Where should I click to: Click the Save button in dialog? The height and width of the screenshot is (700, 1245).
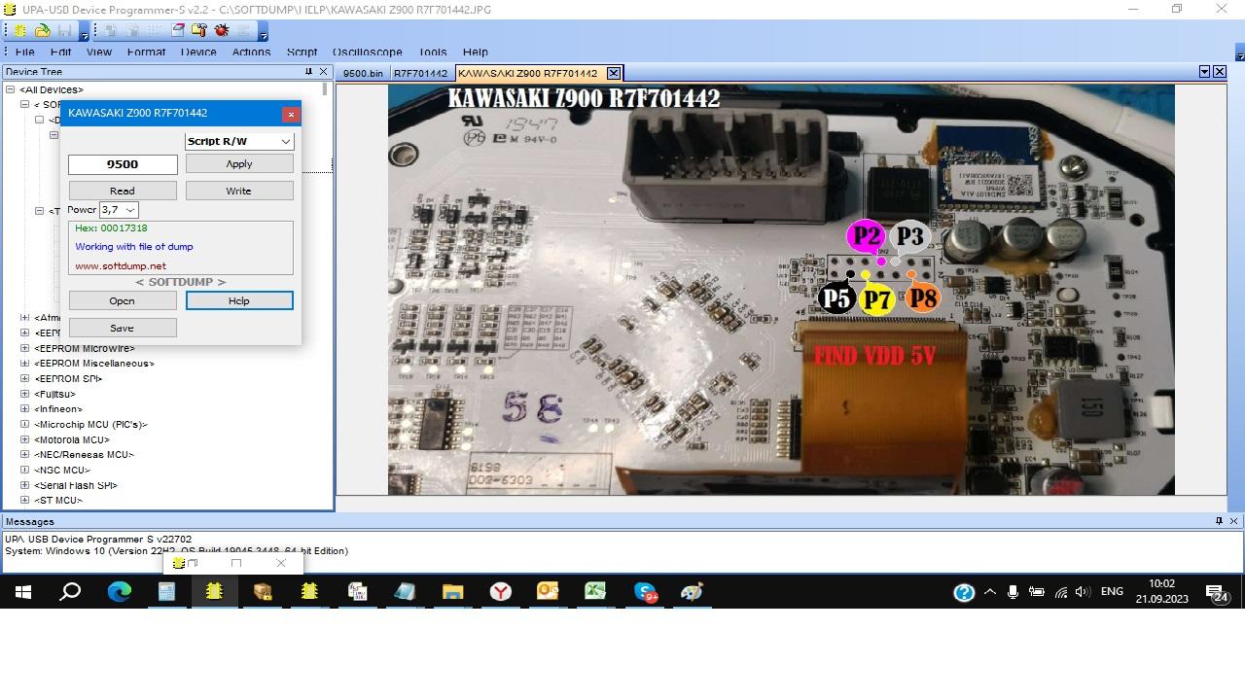point(123,328)
